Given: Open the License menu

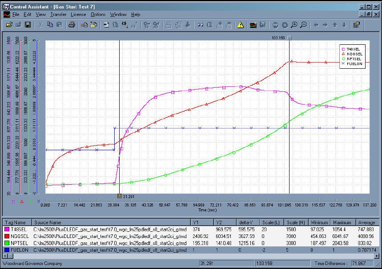Looking at the screenshot, I should (78, 15).
